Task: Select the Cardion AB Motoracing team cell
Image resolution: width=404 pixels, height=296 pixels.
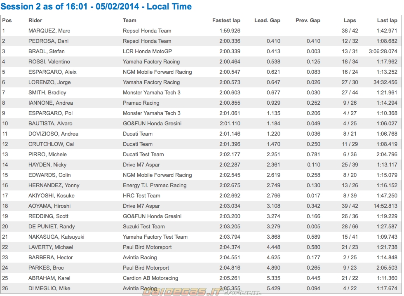Action: (x=150, y=278)
